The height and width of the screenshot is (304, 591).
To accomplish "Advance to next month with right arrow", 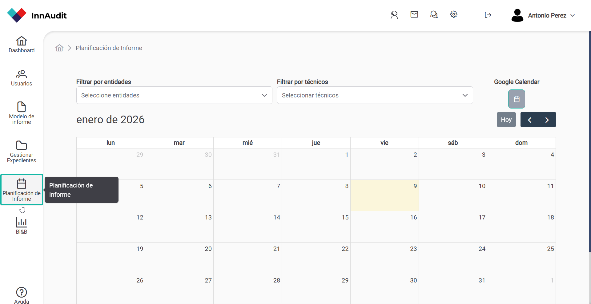I will 547,120.
